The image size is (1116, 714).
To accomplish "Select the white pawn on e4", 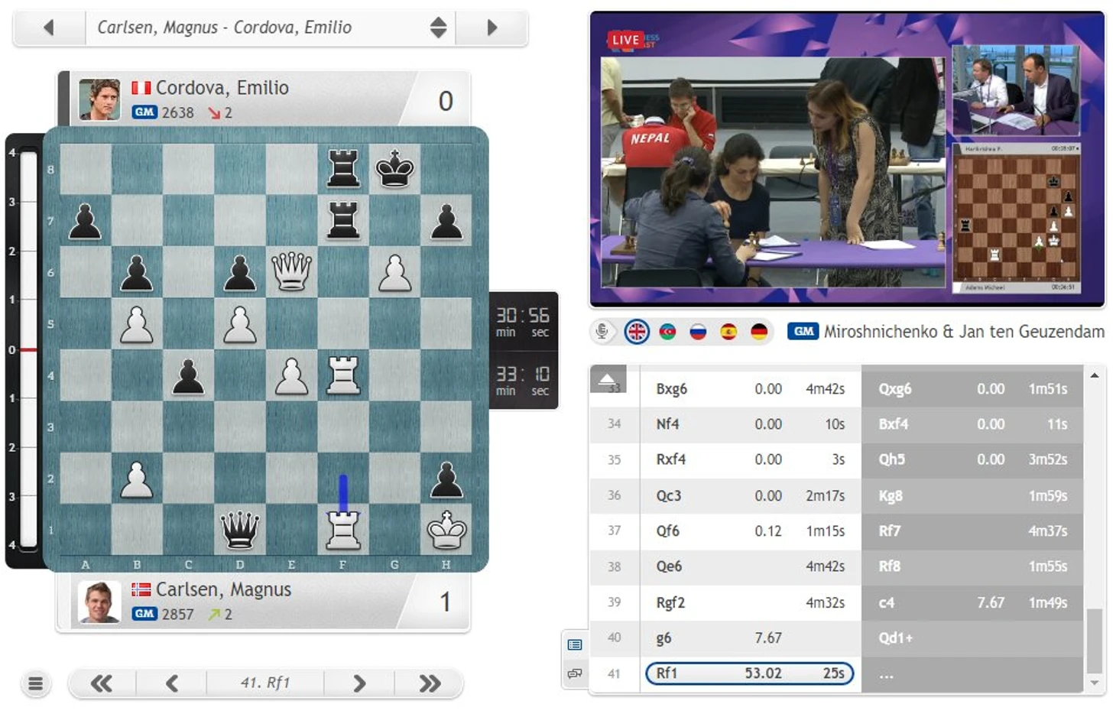I will [291, 375].
